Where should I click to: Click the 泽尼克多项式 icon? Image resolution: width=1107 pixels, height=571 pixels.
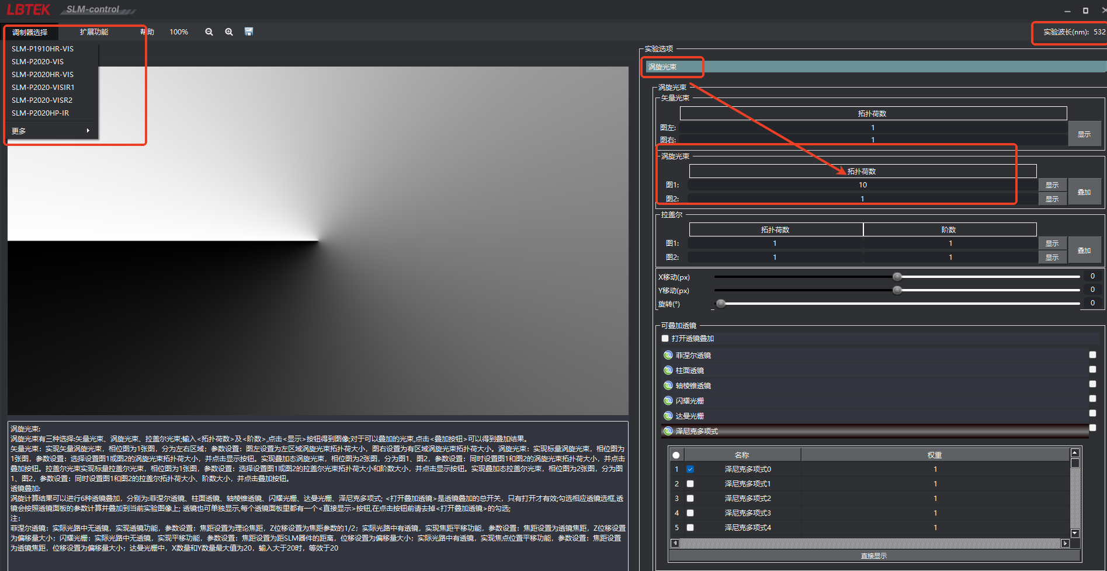pos(668,431)
